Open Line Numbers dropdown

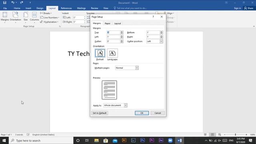[50, 18]
